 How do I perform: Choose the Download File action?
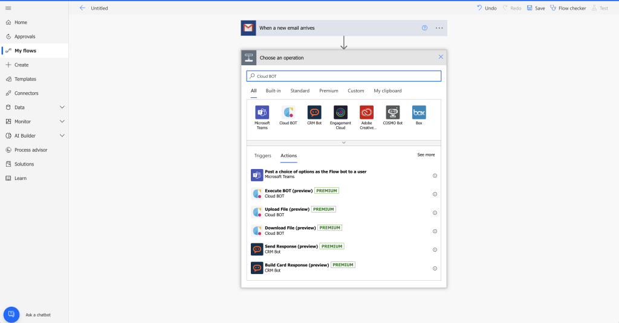(344, 230)
